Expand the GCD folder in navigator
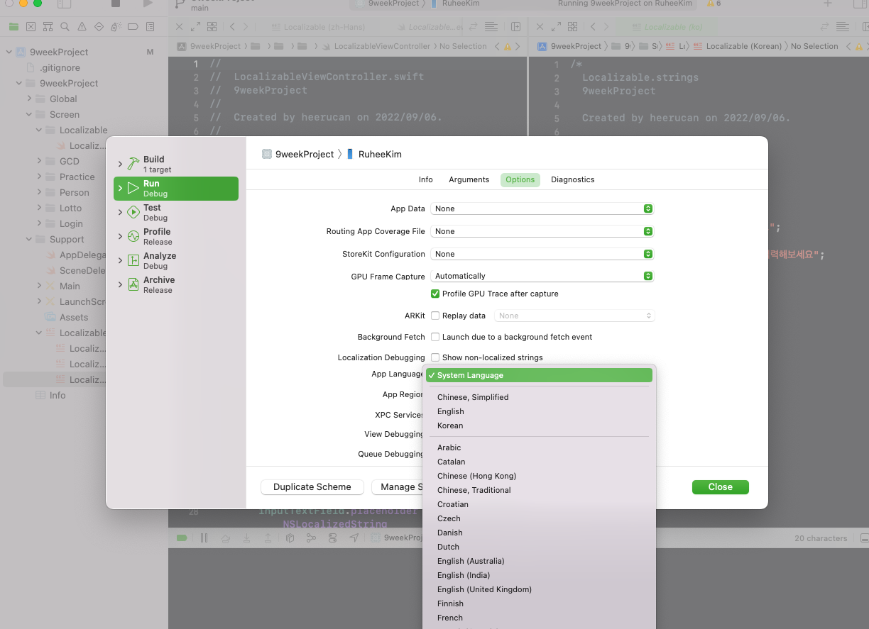869x629 pixels. [39, 161]
